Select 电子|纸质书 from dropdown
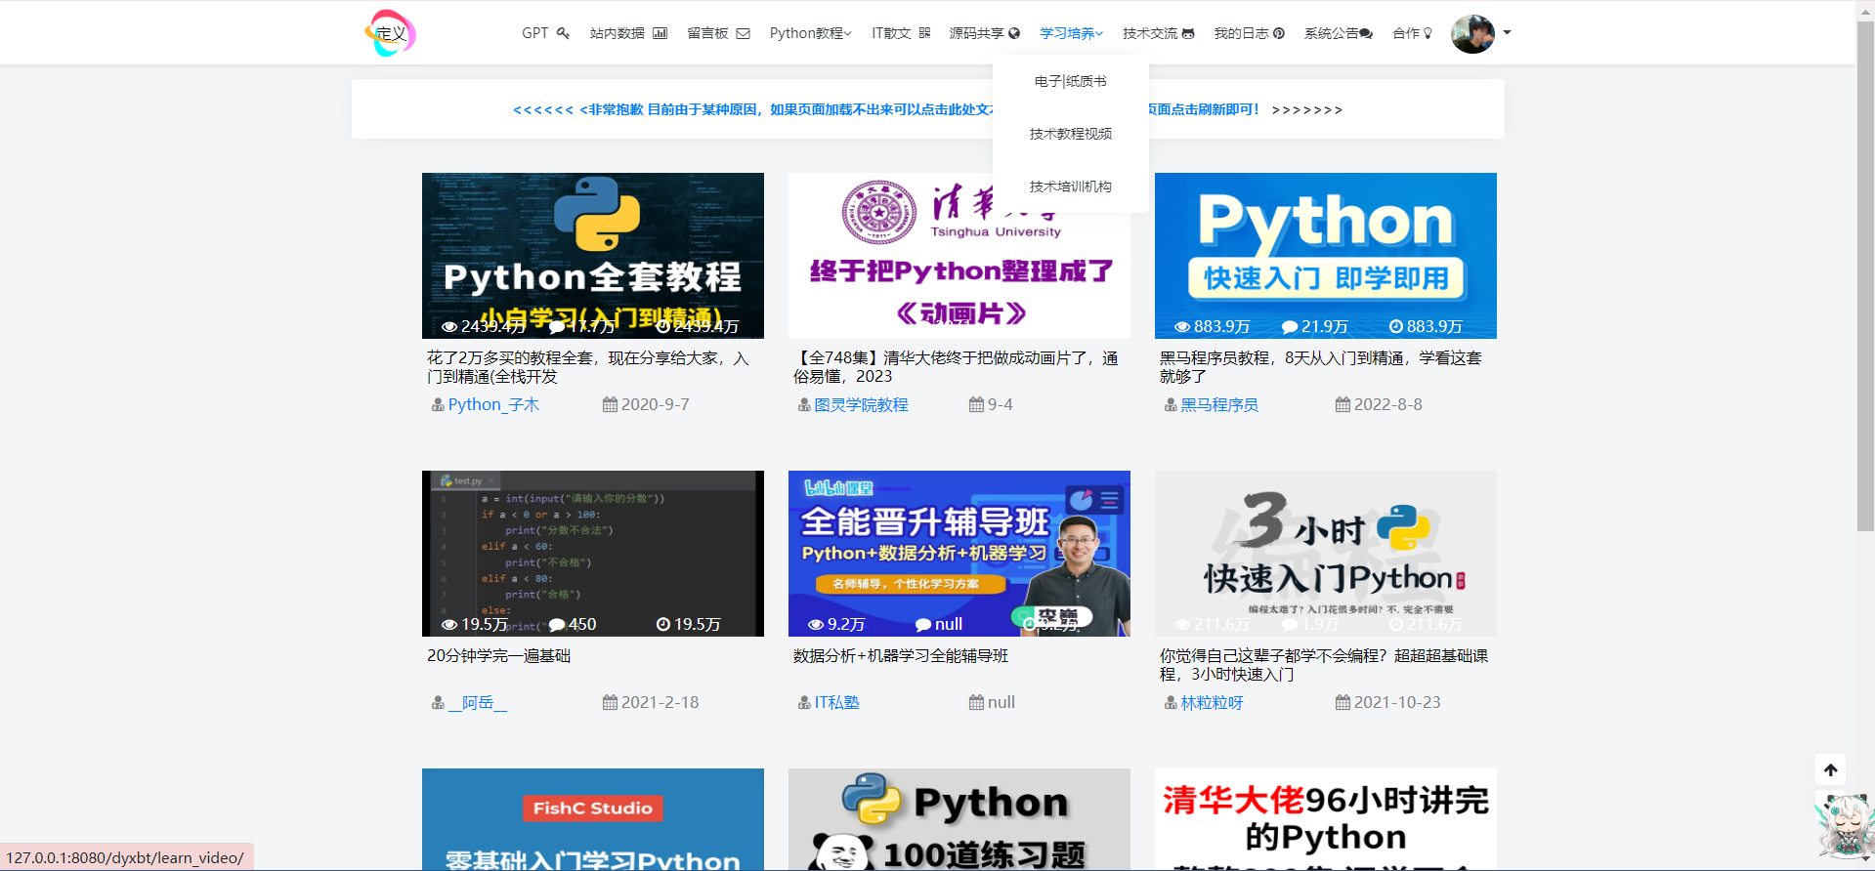This screenshot has height=871, width=1875. (1071, 81)
